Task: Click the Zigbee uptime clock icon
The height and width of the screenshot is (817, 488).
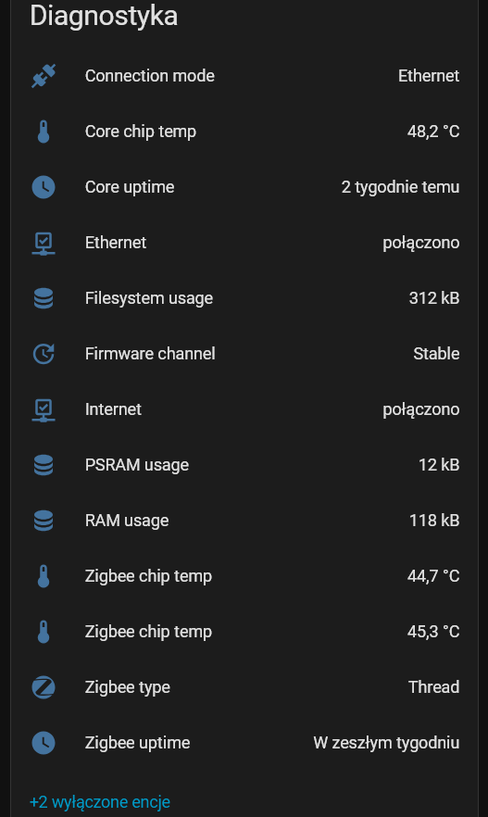Action: (44, 743)
